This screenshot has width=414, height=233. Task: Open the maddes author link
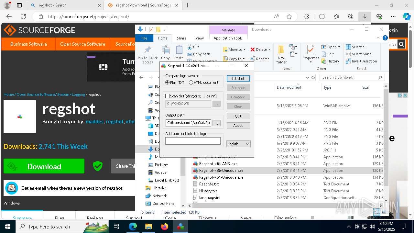pyautogui.click(x=94, y=122)
